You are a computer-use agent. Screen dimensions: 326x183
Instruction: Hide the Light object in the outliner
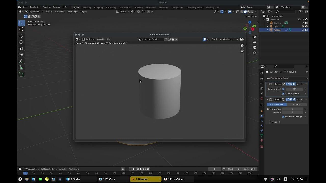[x=303, y=26]
